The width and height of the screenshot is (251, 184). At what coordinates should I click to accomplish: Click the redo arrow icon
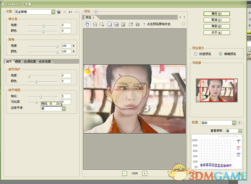click(76, 12)
